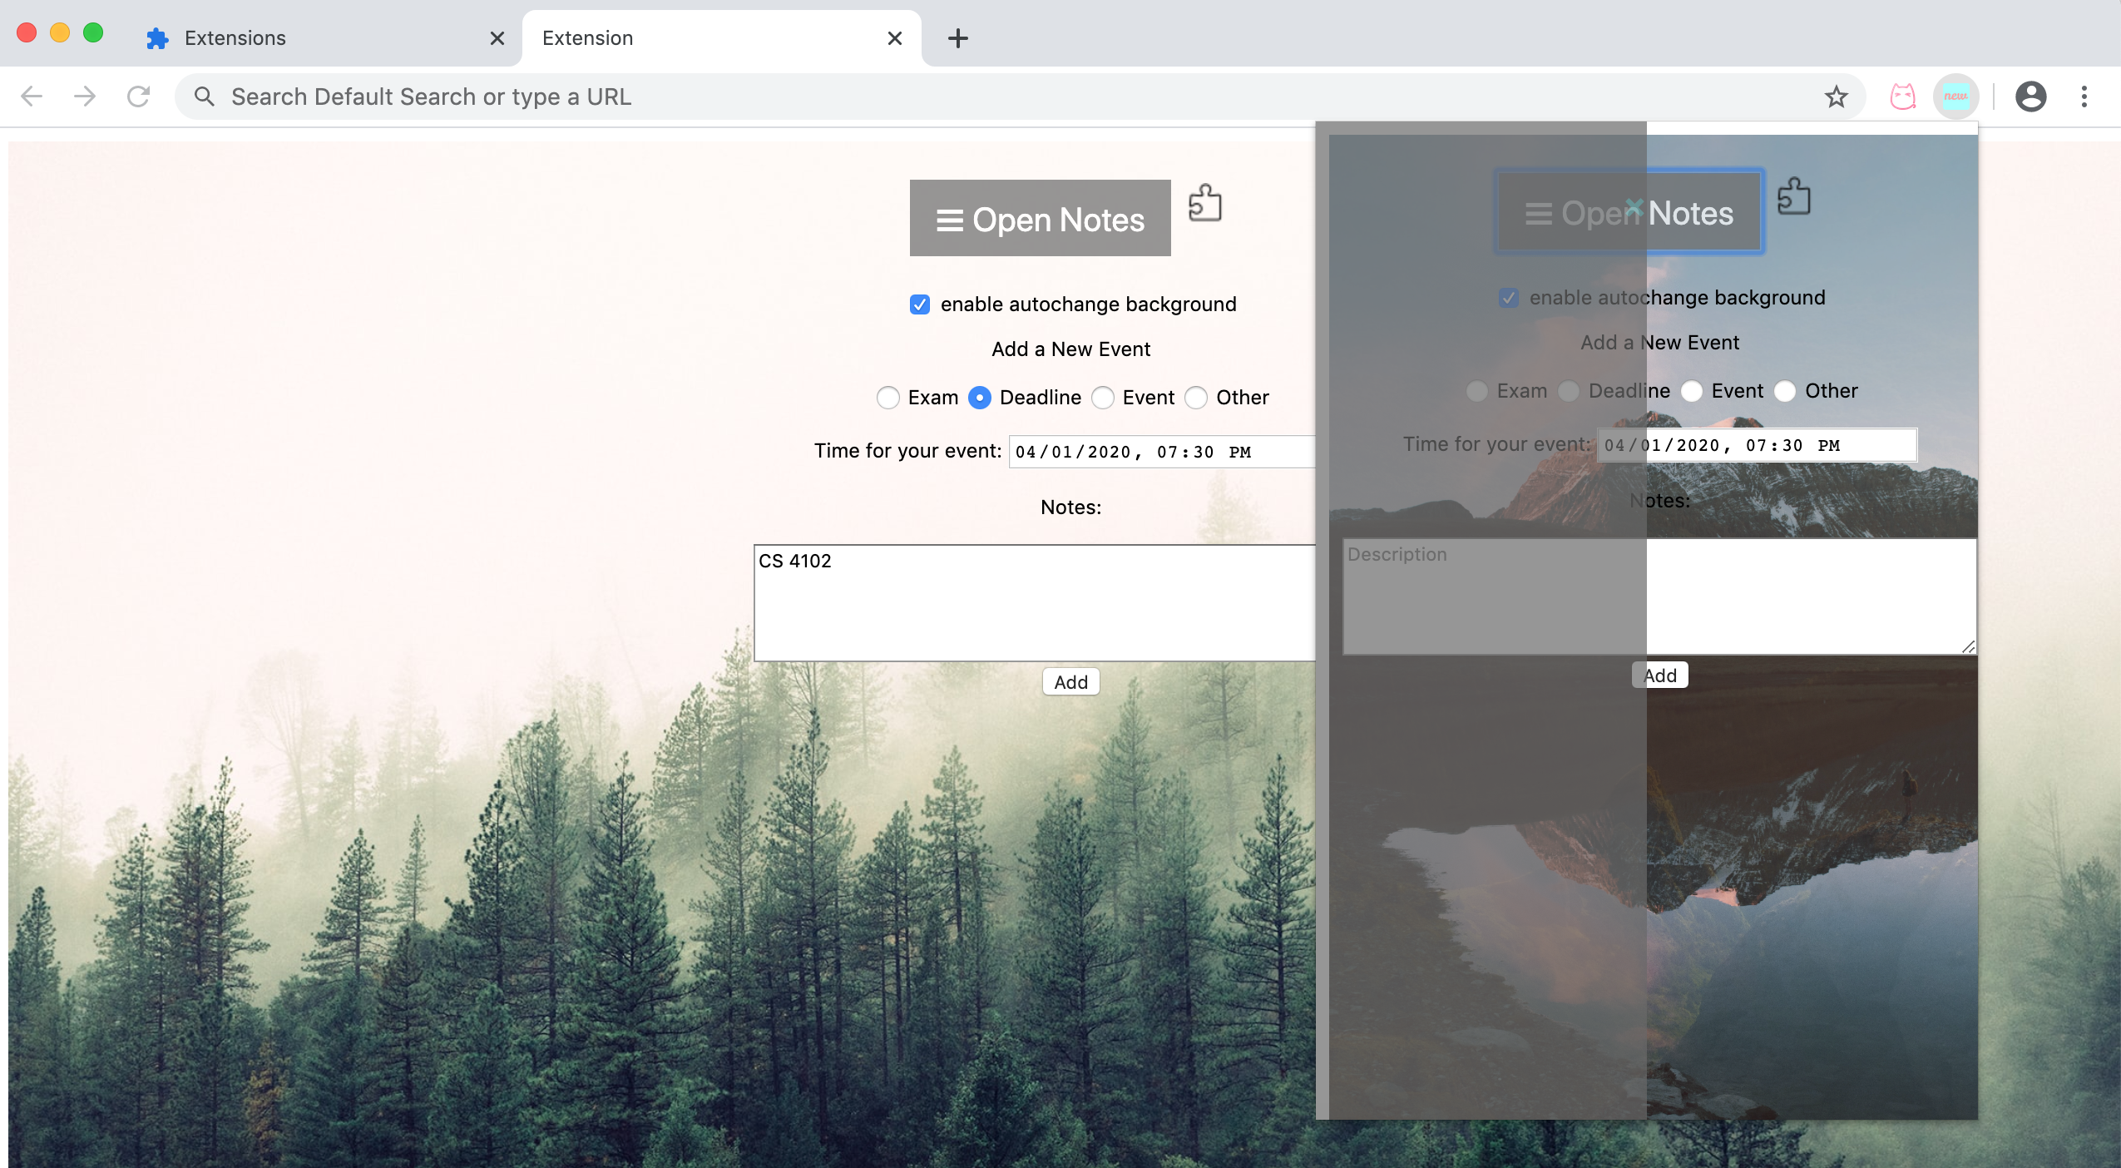The height and width of the screenshot is (1168, 2121).
Task: Open the teal 'new' extension icon
Action: pos(1955,97)
